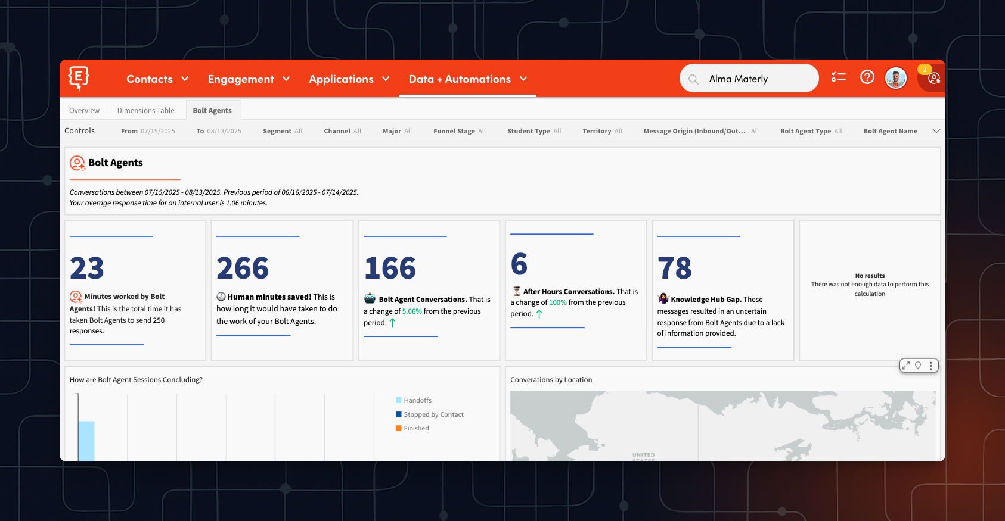
Task: Switch to the Dimensions Table tab
Action: click(146, 111)
